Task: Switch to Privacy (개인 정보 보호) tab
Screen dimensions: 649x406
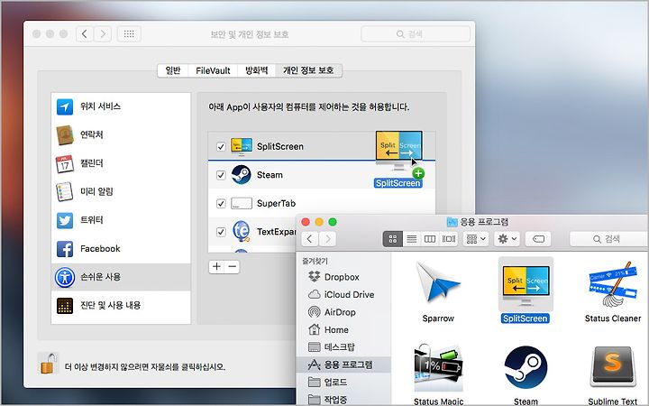Action: 308,70
